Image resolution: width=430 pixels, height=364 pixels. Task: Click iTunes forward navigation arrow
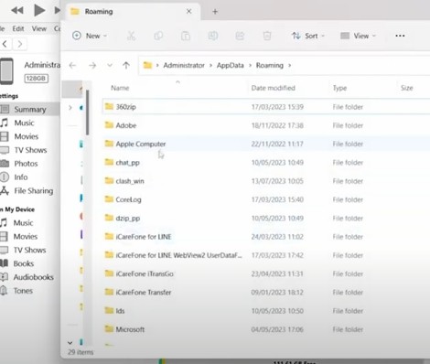20,44
